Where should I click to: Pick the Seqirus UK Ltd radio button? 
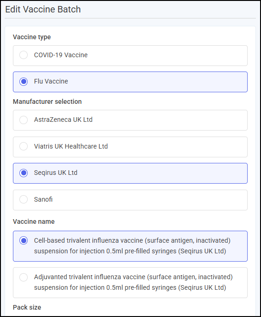pyautogui.click(x=24, y=173)
